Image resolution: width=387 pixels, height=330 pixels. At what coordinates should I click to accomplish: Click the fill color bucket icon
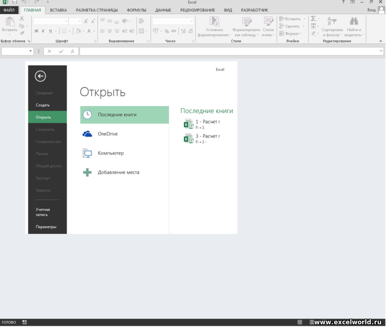[x=78, y=31]
